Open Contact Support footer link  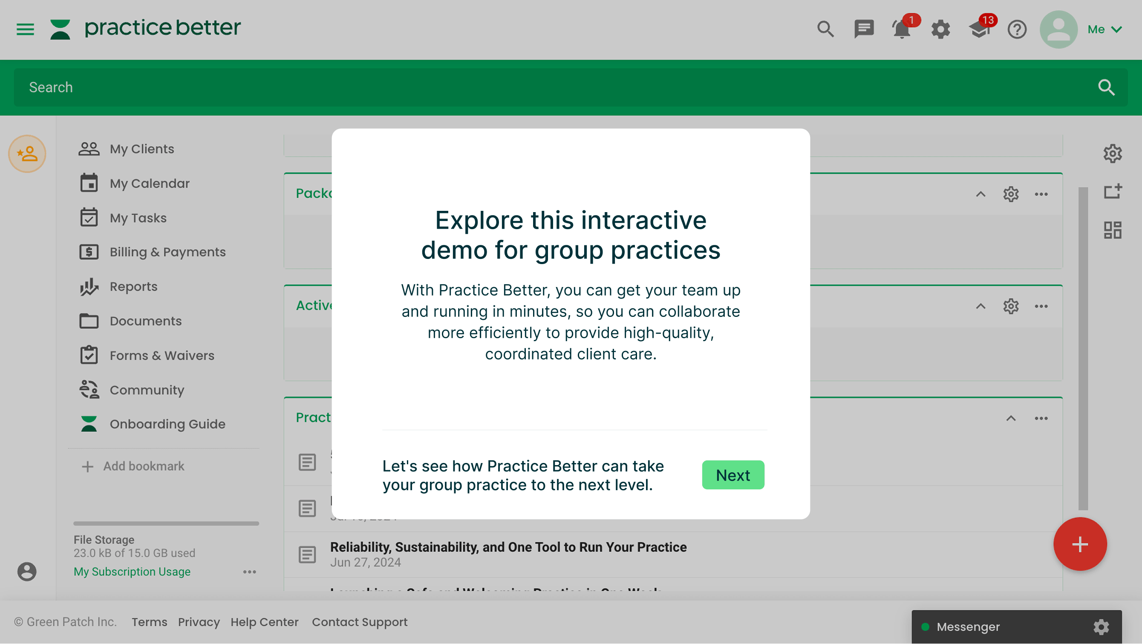360,622
